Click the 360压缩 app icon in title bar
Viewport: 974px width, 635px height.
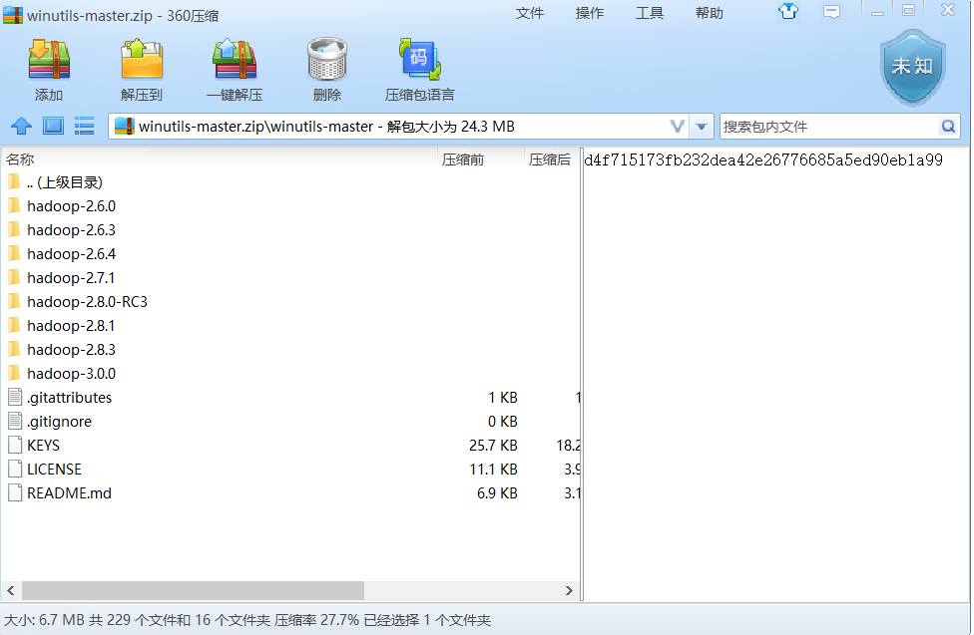[x=13, y=14]
